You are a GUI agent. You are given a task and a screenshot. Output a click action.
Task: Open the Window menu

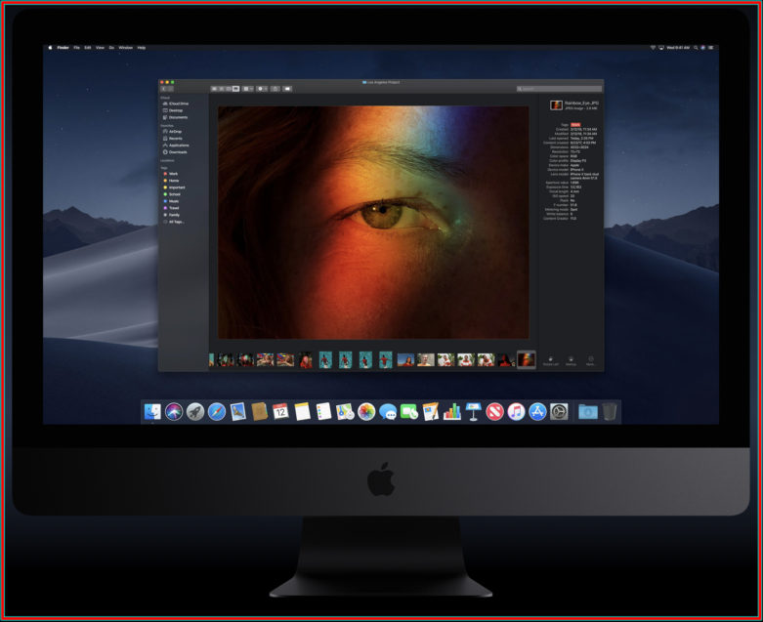pos(126,48)
